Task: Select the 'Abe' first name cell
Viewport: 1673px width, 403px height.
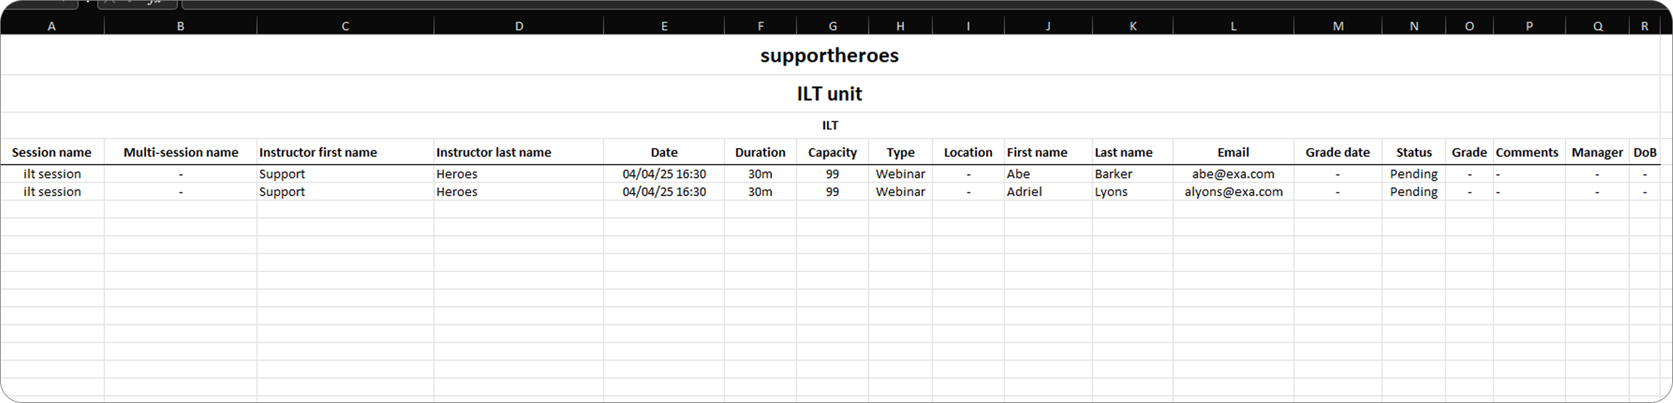Action: coord(1048,174)
